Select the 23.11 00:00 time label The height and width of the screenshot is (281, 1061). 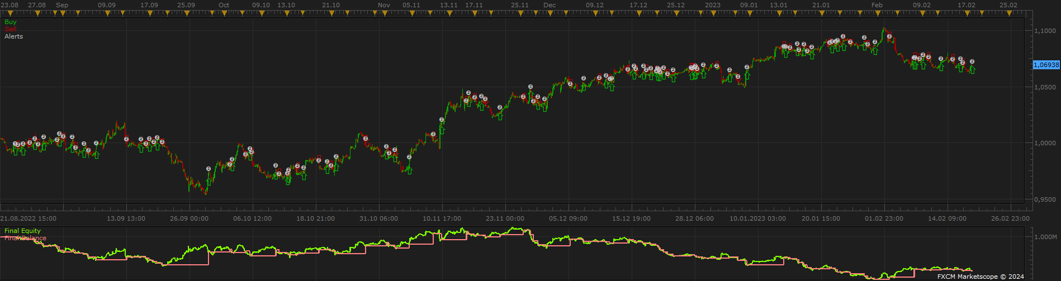point(505,218)
